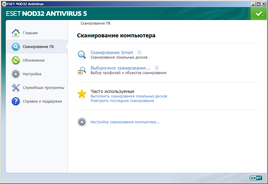Open the green checkmark status dropdown

point(259,14)
